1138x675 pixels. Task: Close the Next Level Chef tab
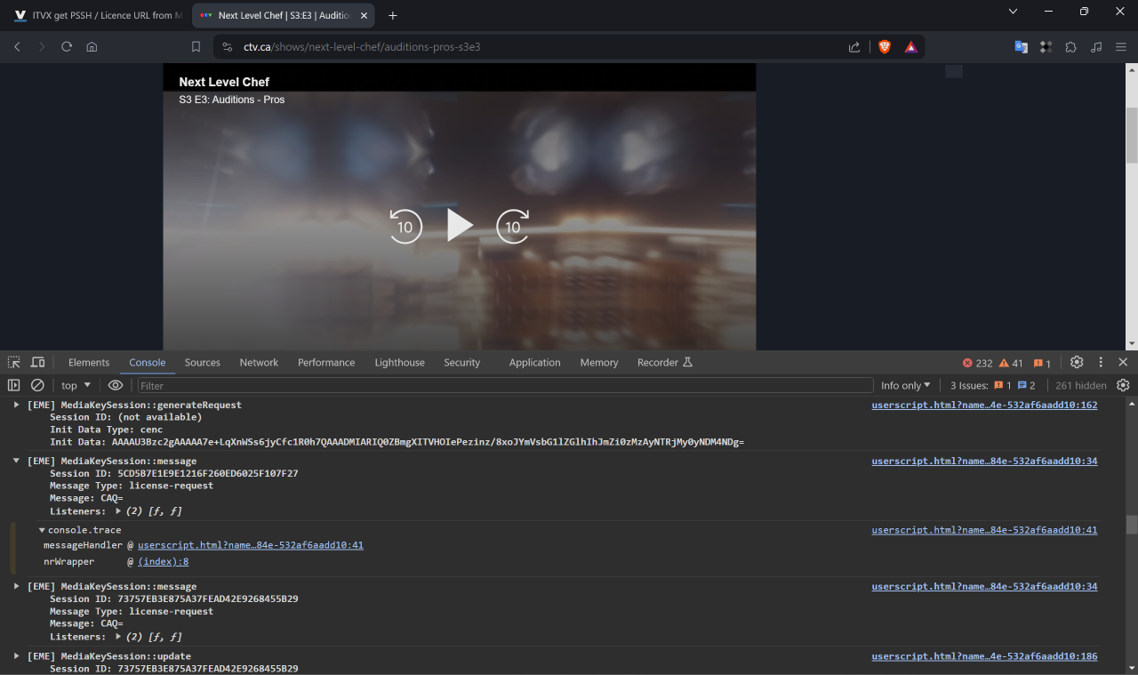364,15
